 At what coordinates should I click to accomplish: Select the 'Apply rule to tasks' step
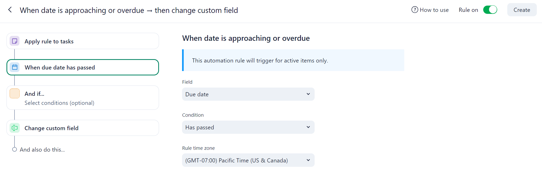(x=83, y=41)
